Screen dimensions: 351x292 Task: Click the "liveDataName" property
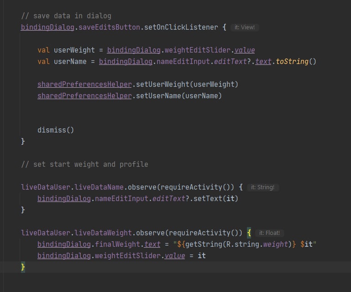[99, 187]
